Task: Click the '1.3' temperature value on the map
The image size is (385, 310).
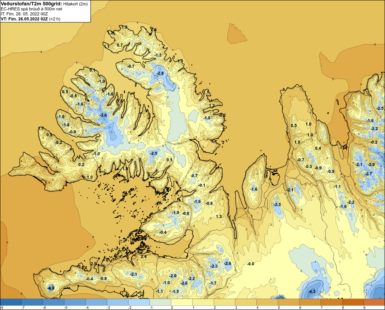Action: pos(219,216)
